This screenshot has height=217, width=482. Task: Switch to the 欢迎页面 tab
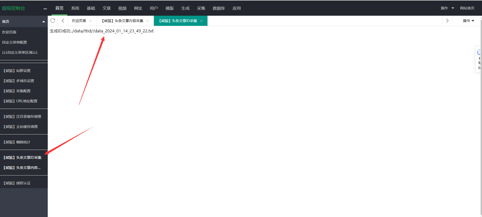[x=79, y=21]
